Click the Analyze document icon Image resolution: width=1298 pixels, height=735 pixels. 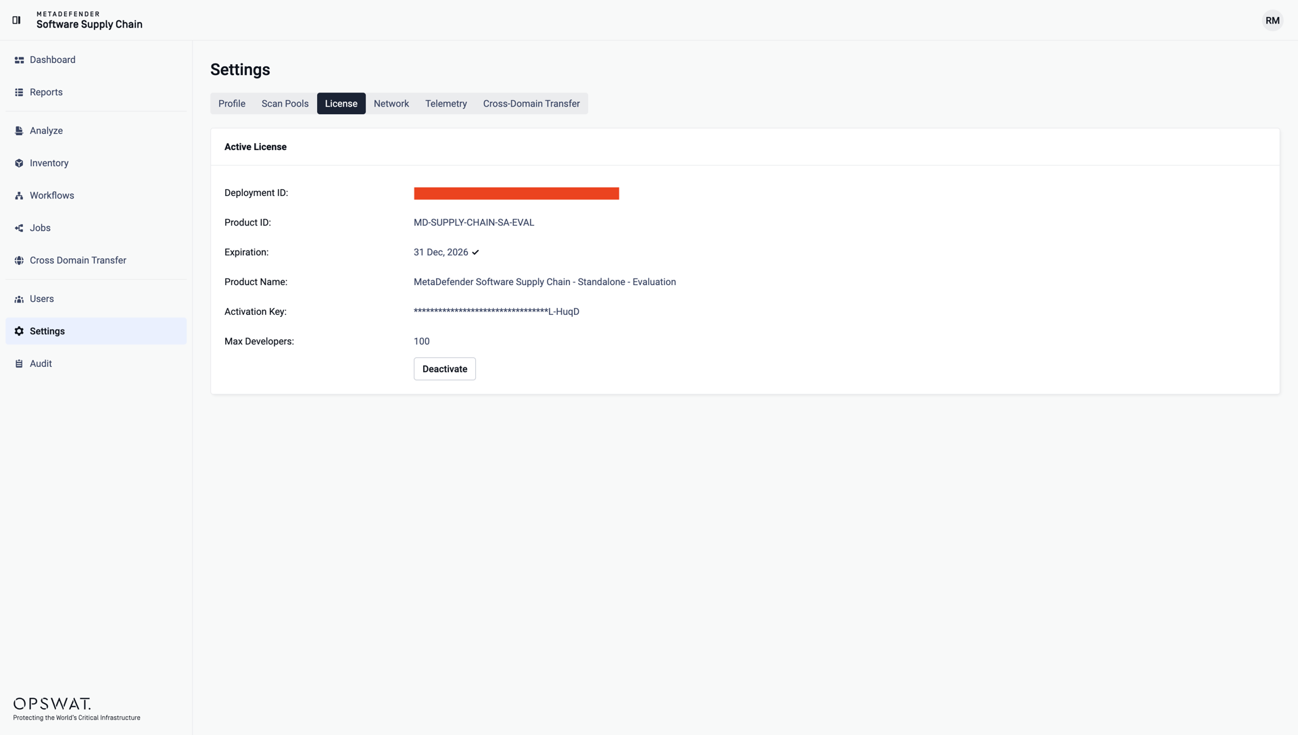click(19, 131)
